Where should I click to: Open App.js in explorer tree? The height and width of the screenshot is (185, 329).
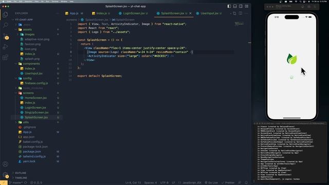pyautogui.click(x=27, y=132)
